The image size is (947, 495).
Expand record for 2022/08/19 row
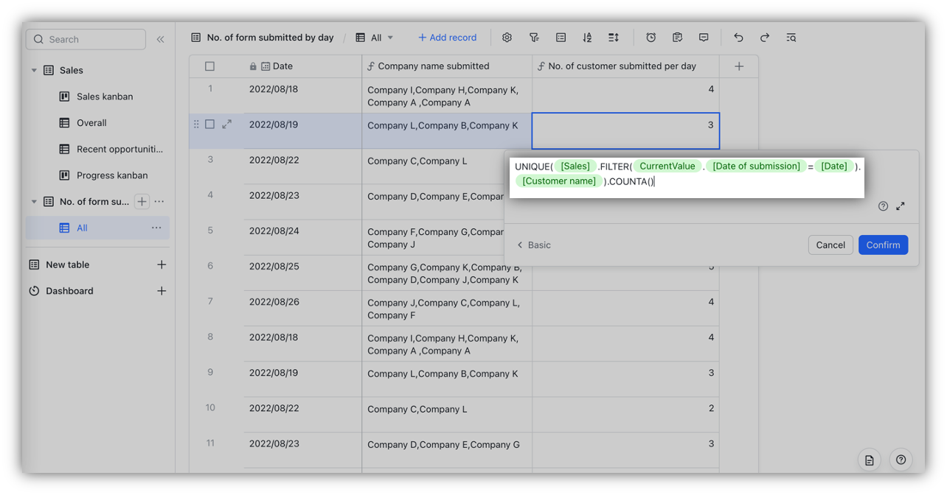(227, 124)
